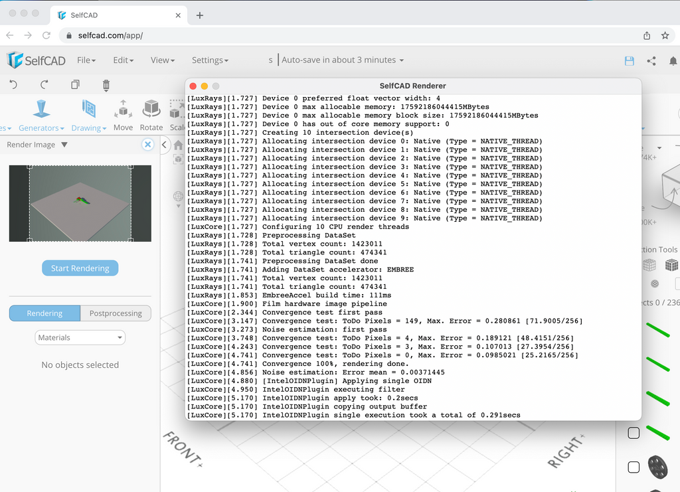Click the Undo arrow icon
This screenshot has width=680, height=492.
13,84
